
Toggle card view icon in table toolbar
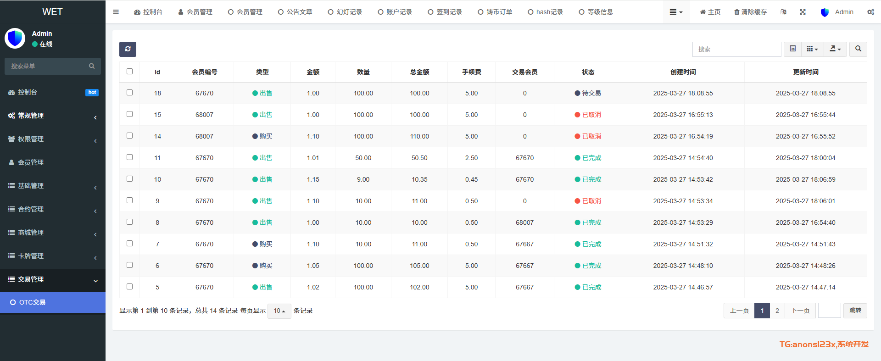tap(792, 49)
